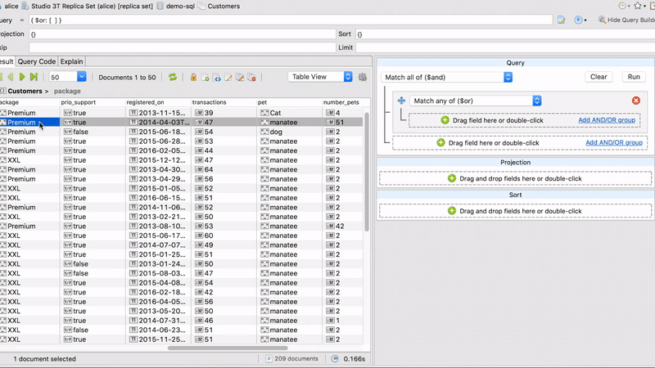Image resolution: width=655 pixels, height=368 pixels.
Task: Click the add document icon in toolbar
Action: (x=206, y=77)
